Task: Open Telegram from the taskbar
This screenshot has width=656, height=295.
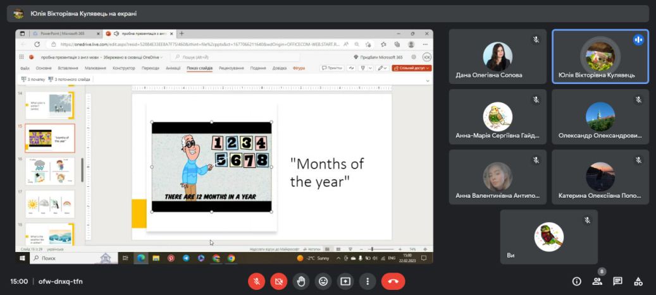Action: [186, 258]
